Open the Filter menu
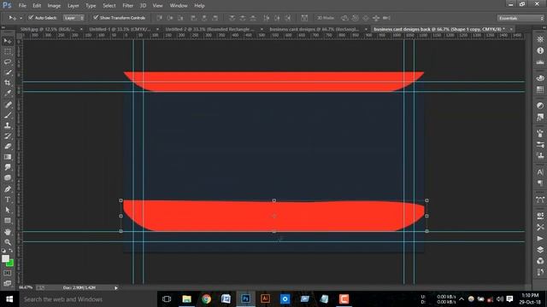Viewport: 547px width, 307px height. (127, 6)
